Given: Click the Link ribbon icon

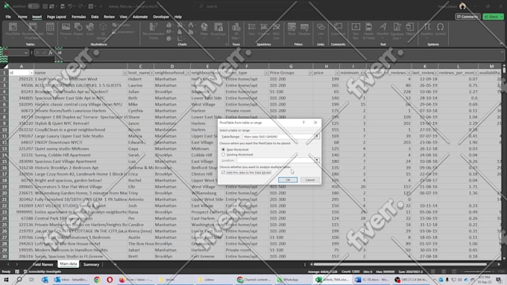Looking at the screenshot, I should pos(321,29).
